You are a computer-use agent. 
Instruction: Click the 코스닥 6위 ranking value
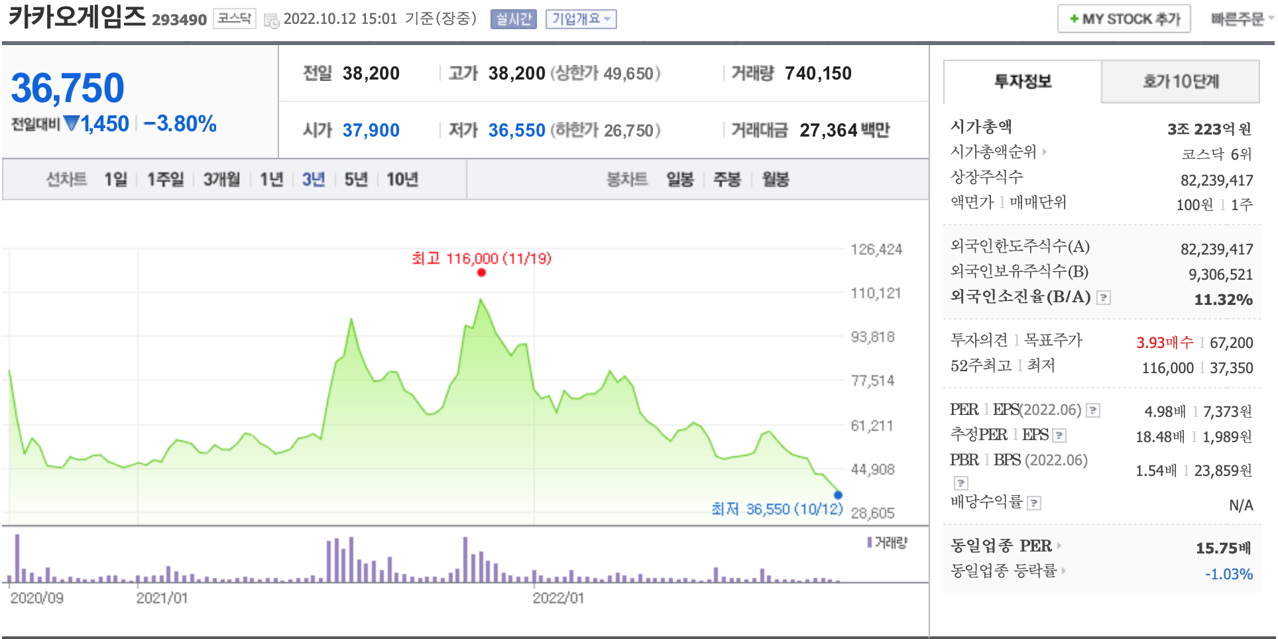point(1216,154)
